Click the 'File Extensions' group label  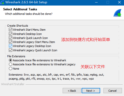(16, 56)
